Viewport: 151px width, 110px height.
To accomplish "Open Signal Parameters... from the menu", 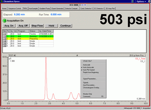I will tap(93, 79).
